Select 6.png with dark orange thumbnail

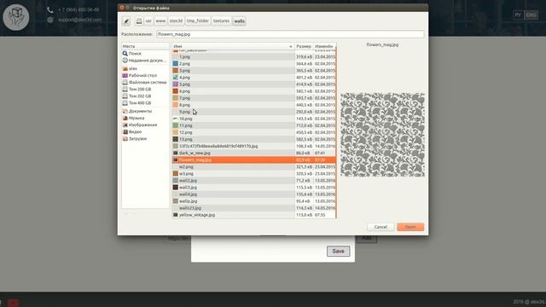tap(253, 91)
